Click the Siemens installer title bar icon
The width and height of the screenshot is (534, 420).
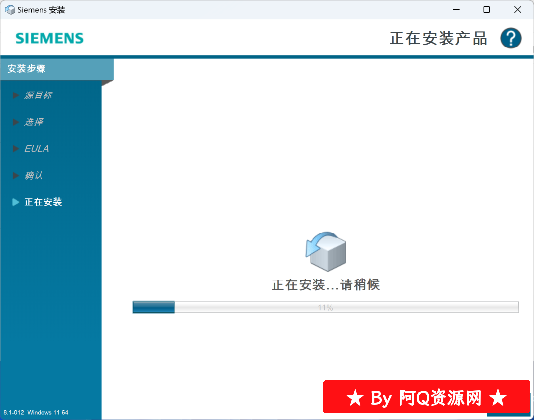coord(10,10)
